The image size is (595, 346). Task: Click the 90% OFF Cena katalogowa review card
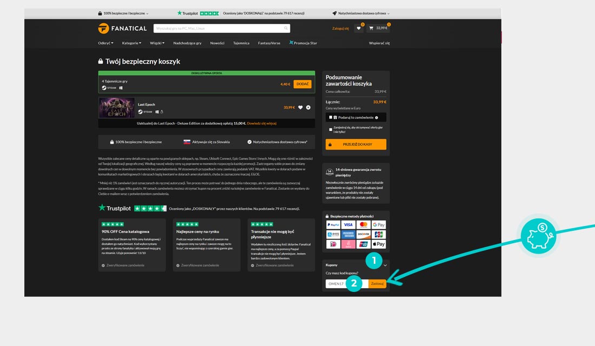[x=131, y=245]
